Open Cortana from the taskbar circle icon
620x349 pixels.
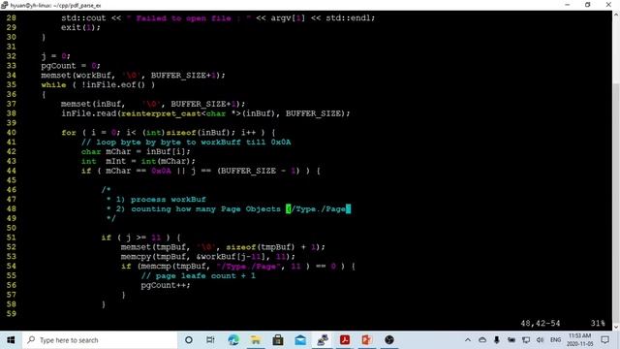point(189,340)
